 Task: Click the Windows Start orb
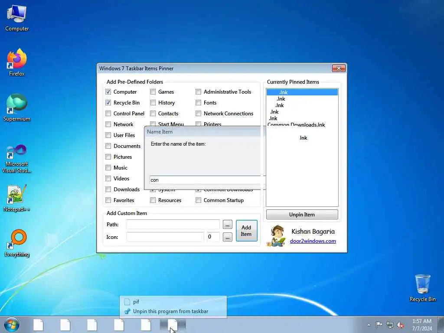click(12, 325)
